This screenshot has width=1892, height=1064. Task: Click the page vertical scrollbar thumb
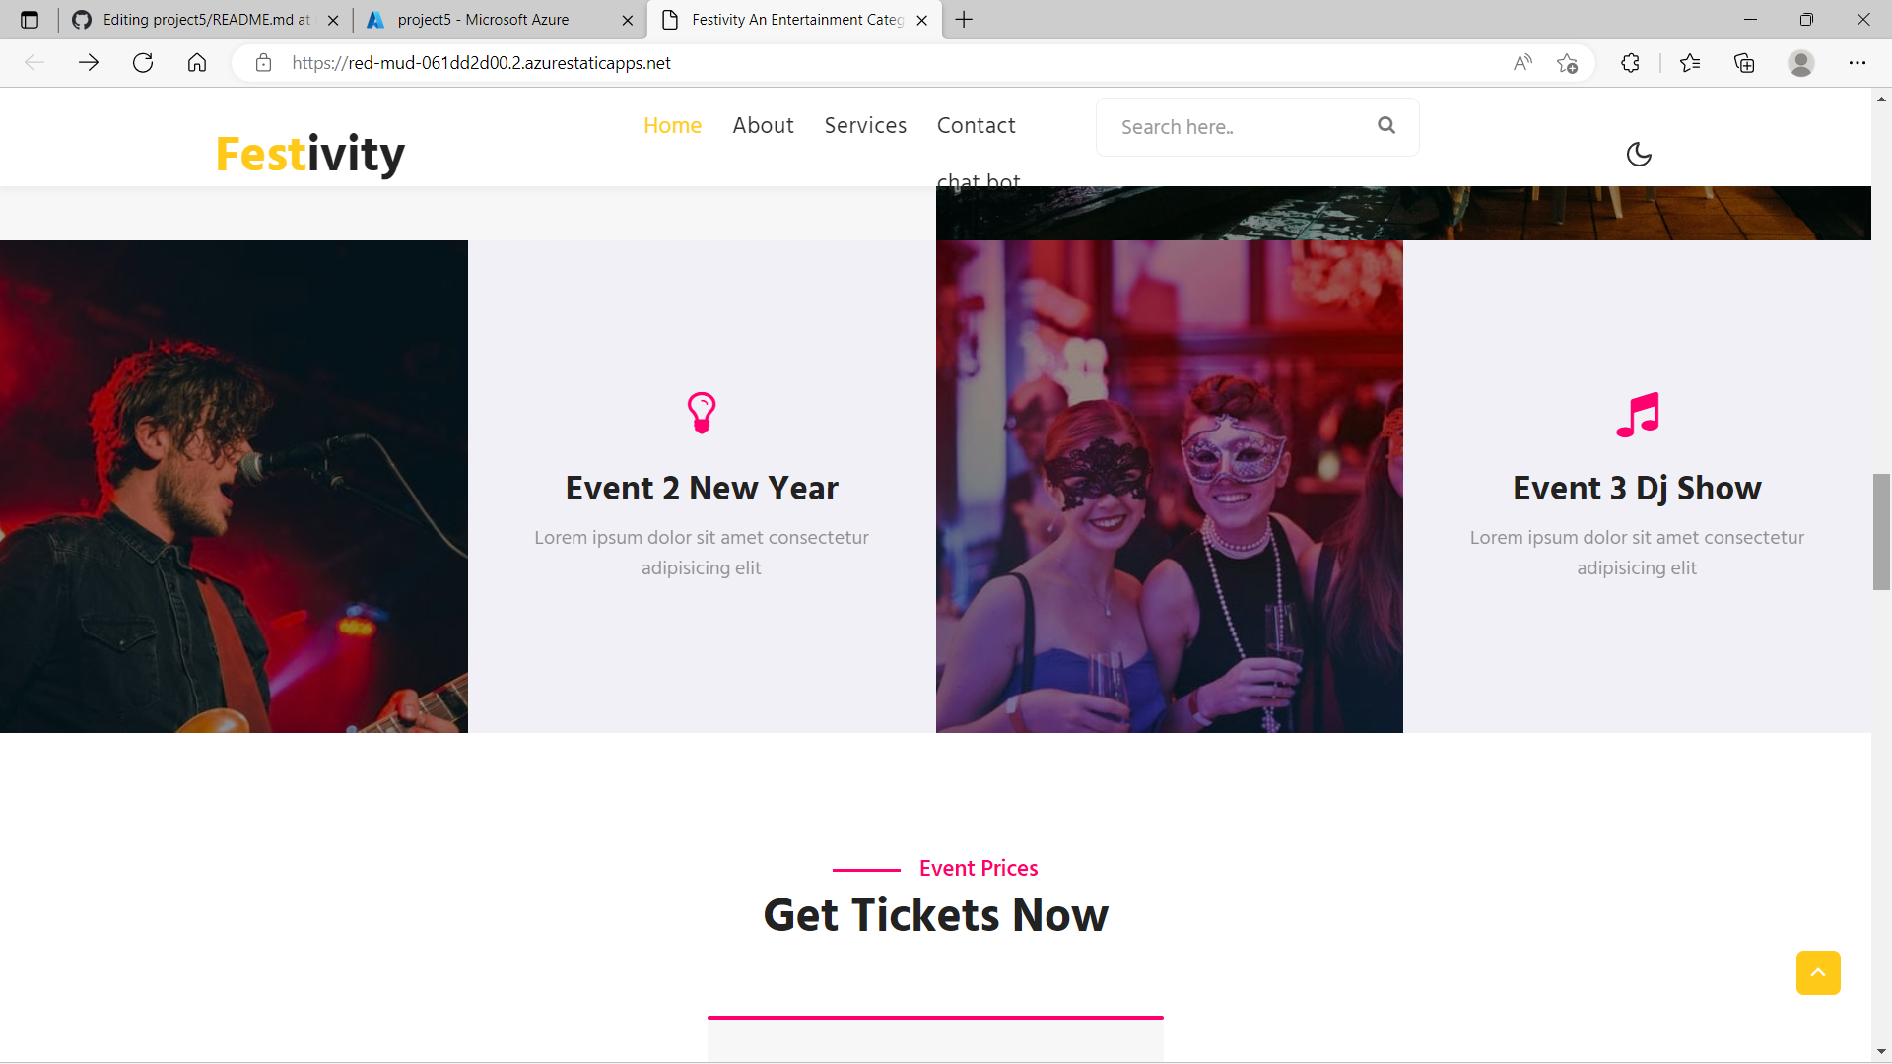[x=1881, y=532]
